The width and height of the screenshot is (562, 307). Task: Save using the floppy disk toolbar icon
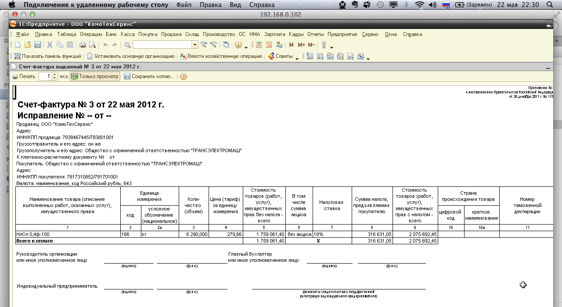point(37,45)
